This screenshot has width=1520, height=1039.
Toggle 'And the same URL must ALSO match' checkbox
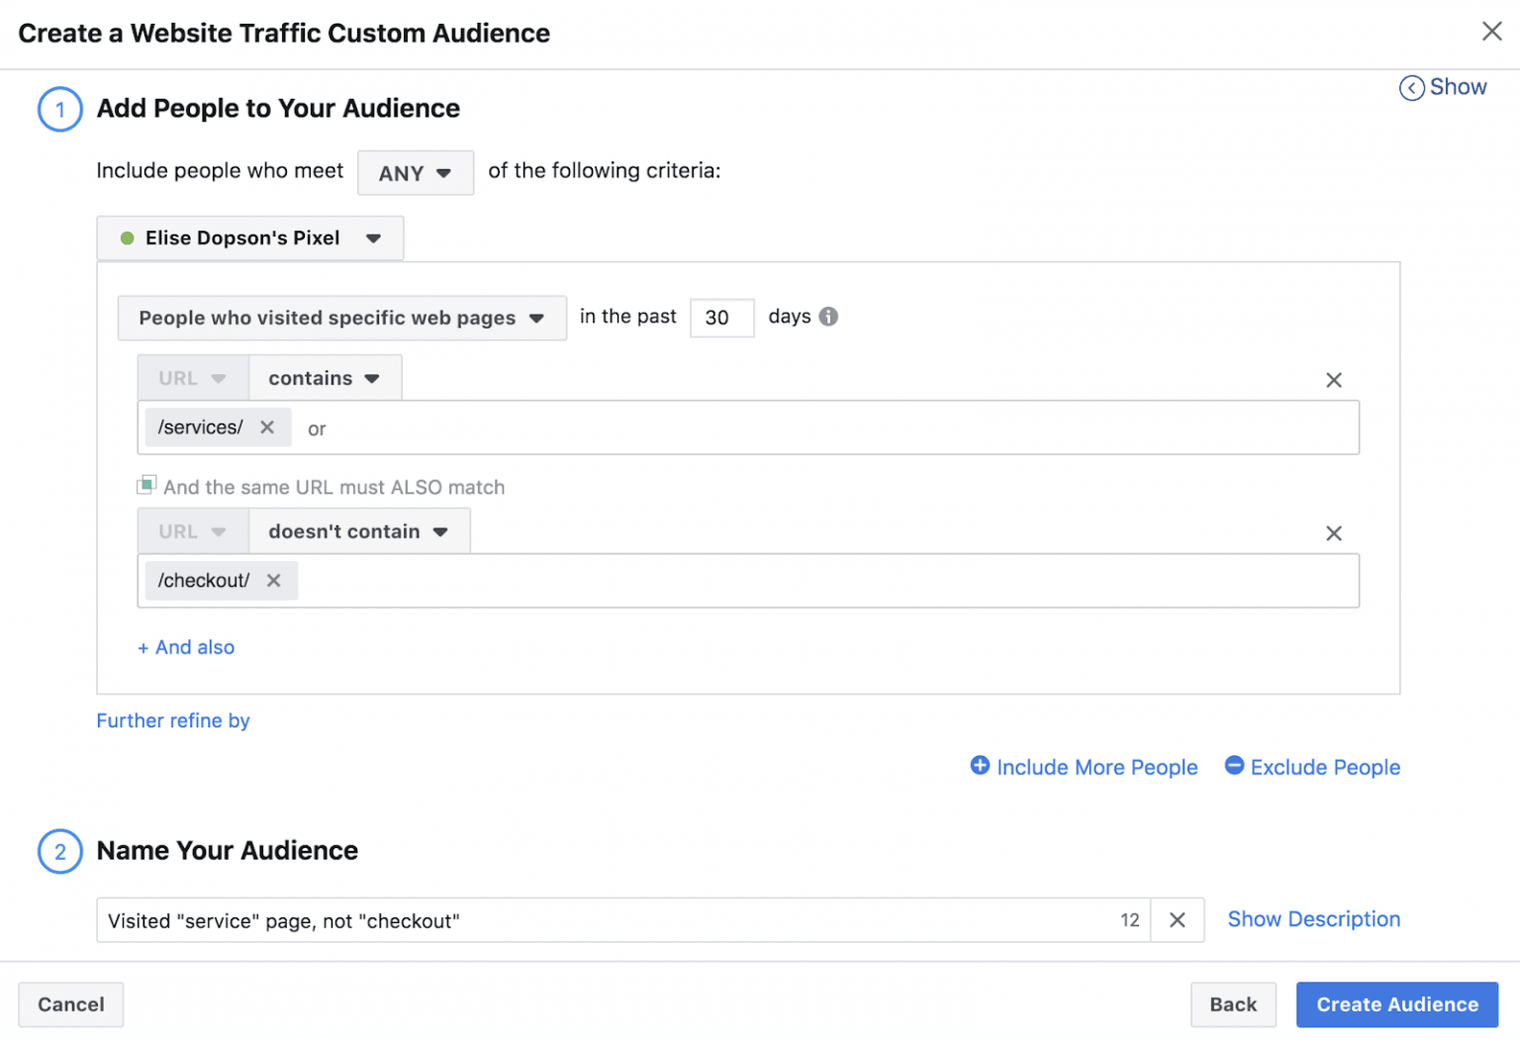pos(146,485)
